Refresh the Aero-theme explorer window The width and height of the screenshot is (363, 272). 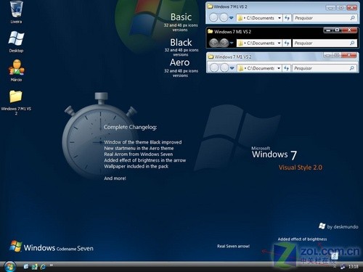pos(286,68)
